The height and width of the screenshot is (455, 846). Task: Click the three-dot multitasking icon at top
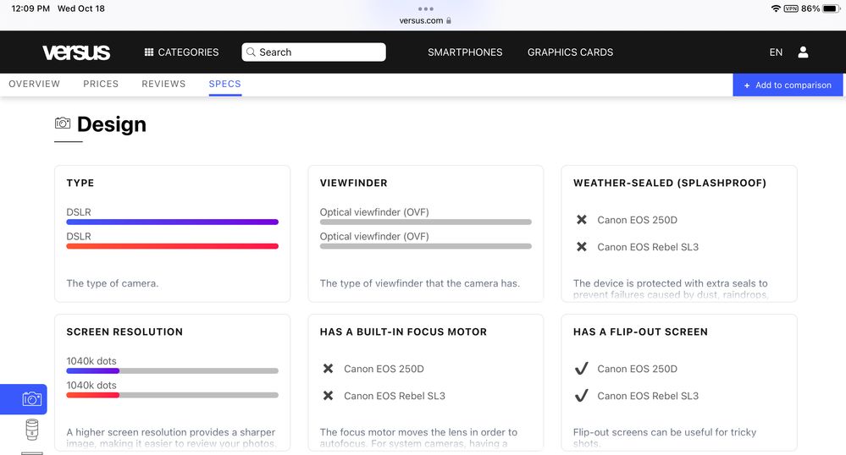point(425,8)
